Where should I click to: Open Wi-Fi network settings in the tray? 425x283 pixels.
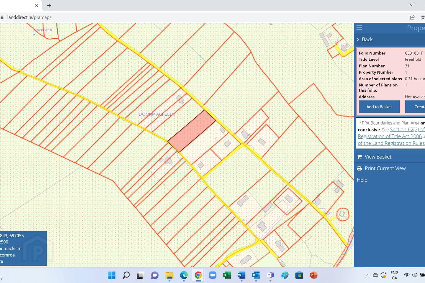407,275
